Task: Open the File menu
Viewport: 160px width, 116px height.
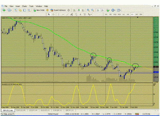Action: 6,6
